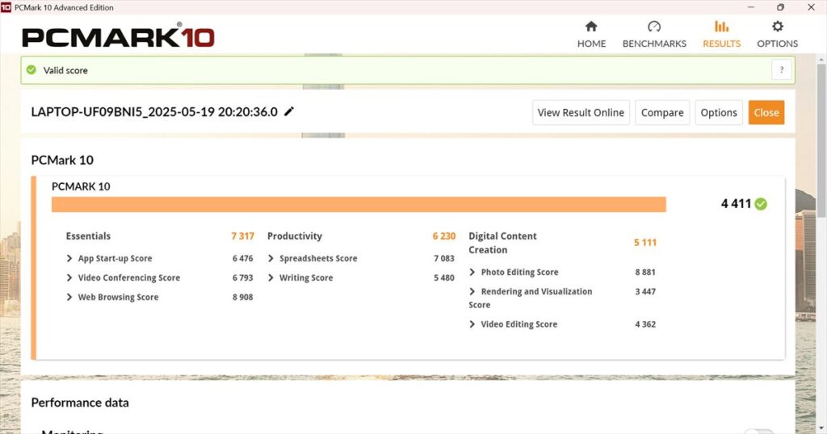Image resolution: width=827 pixels, height=434 pixels.
Task: Click the Results bar chart icon
Action: pos(721,27)
